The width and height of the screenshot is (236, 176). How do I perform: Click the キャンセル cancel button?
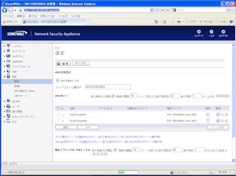point(81,63)
